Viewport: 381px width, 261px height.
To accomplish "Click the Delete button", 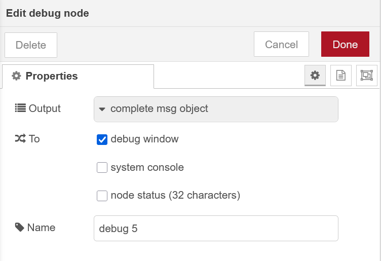I will point(31,45).
